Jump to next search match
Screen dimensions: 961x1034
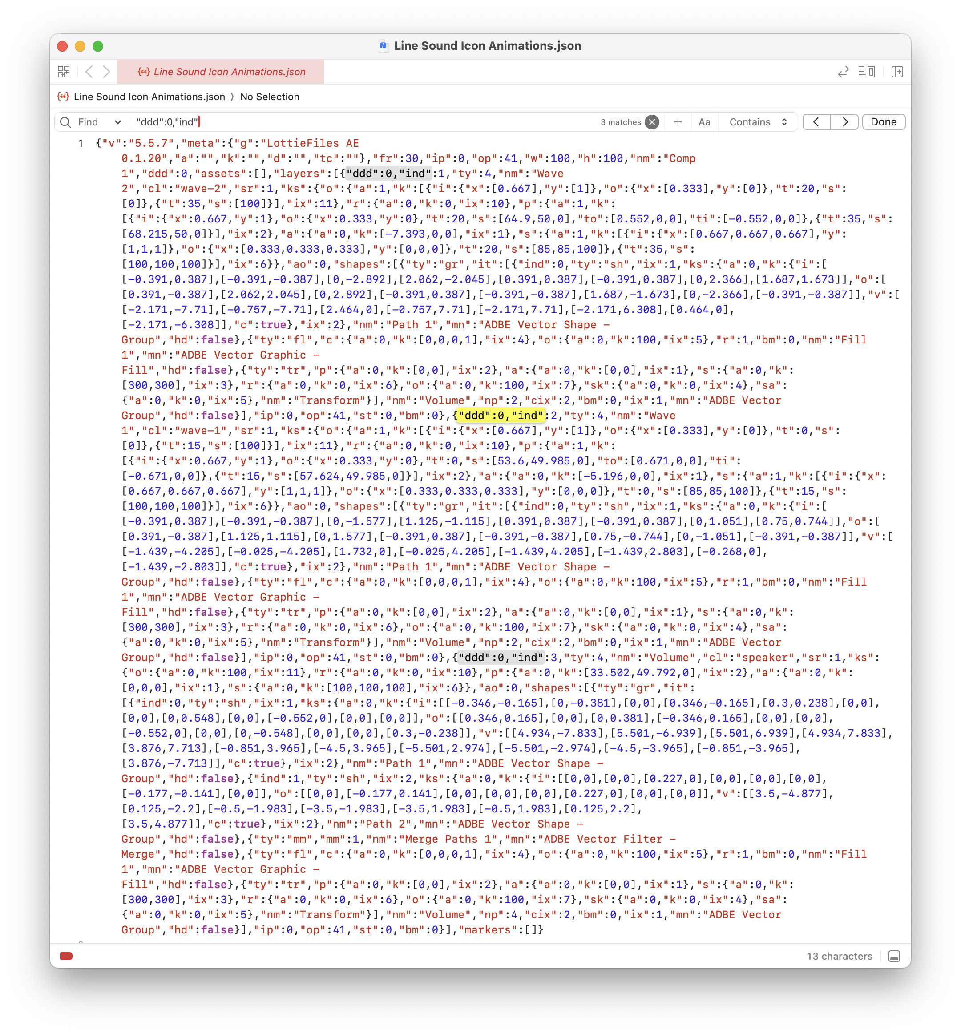tap(844, 122)
